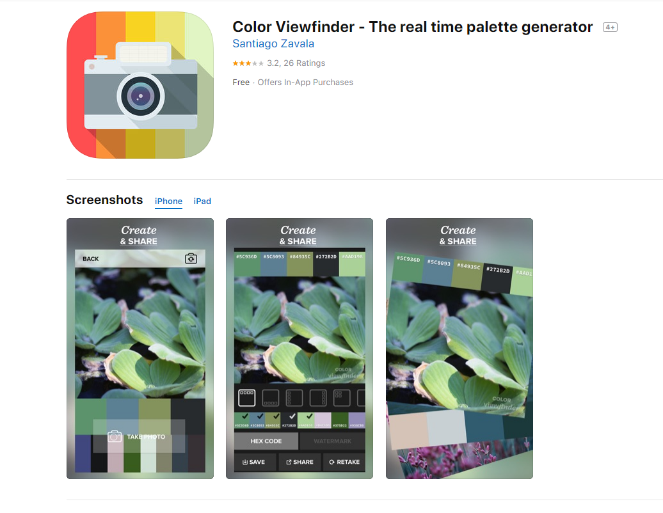
Task: Click the SHARE button in second screenshot
Action: [x=300, y=462]
